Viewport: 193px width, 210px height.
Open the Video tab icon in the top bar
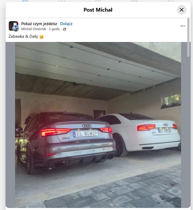[62, 1]
